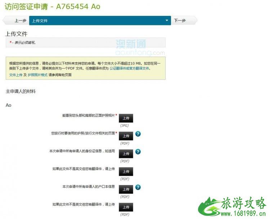
Task: Open help icon beside 身份证信息 upload
Action: click(x=138, y=152)
